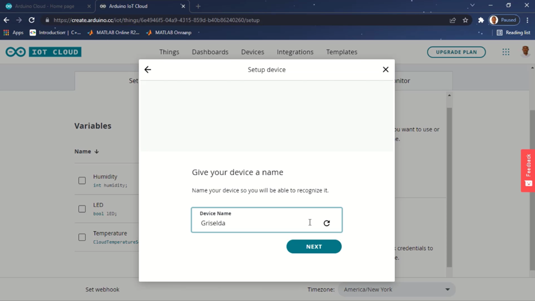Open Introduction C++ bookmark
This screenshot has height=301, width=535.
(x=56, y=33)
